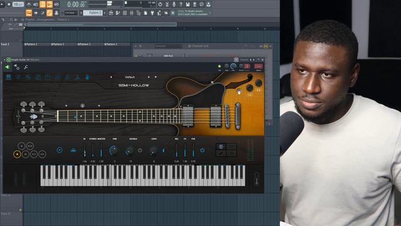Toggle the countdown before recording icon

pyautogui.click(x=43, y=4)
